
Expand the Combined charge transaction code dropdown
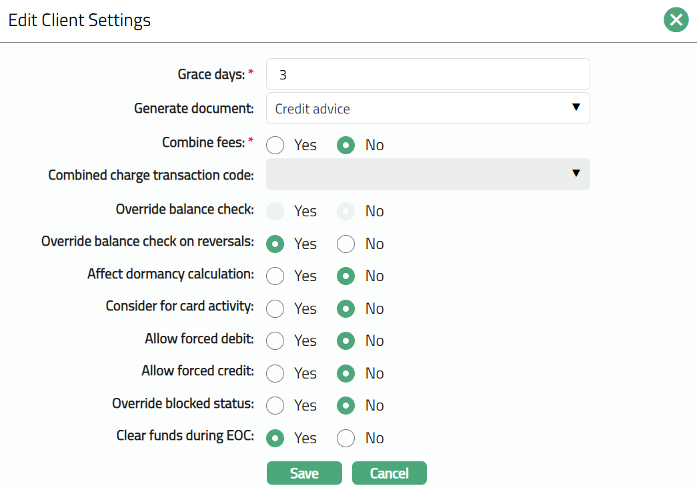428,174
